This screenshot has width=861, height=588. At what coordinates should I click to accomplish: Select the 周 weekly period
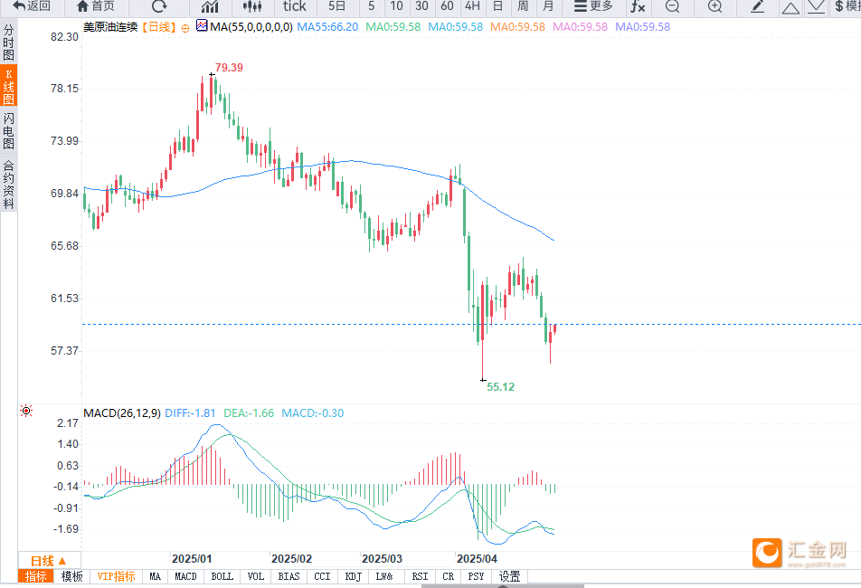(x=523, y=6)
